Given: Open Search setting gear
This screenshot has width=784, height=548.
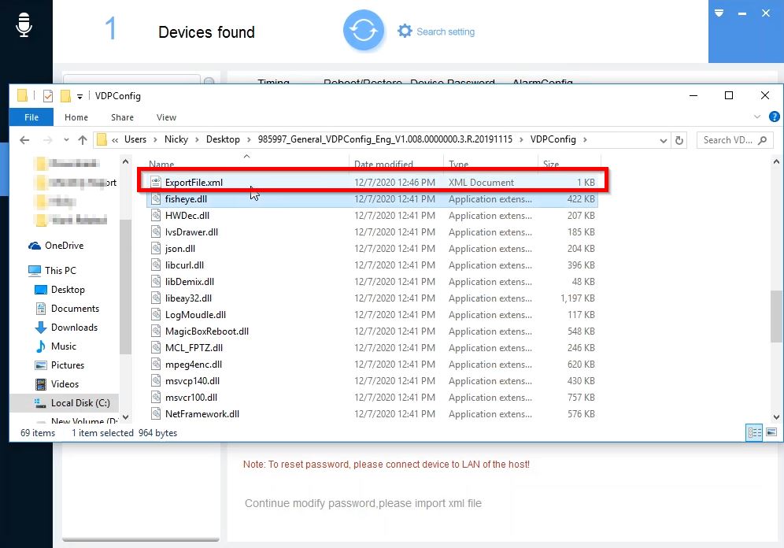Looking at the screenshot, I should (x=405, y=31).
